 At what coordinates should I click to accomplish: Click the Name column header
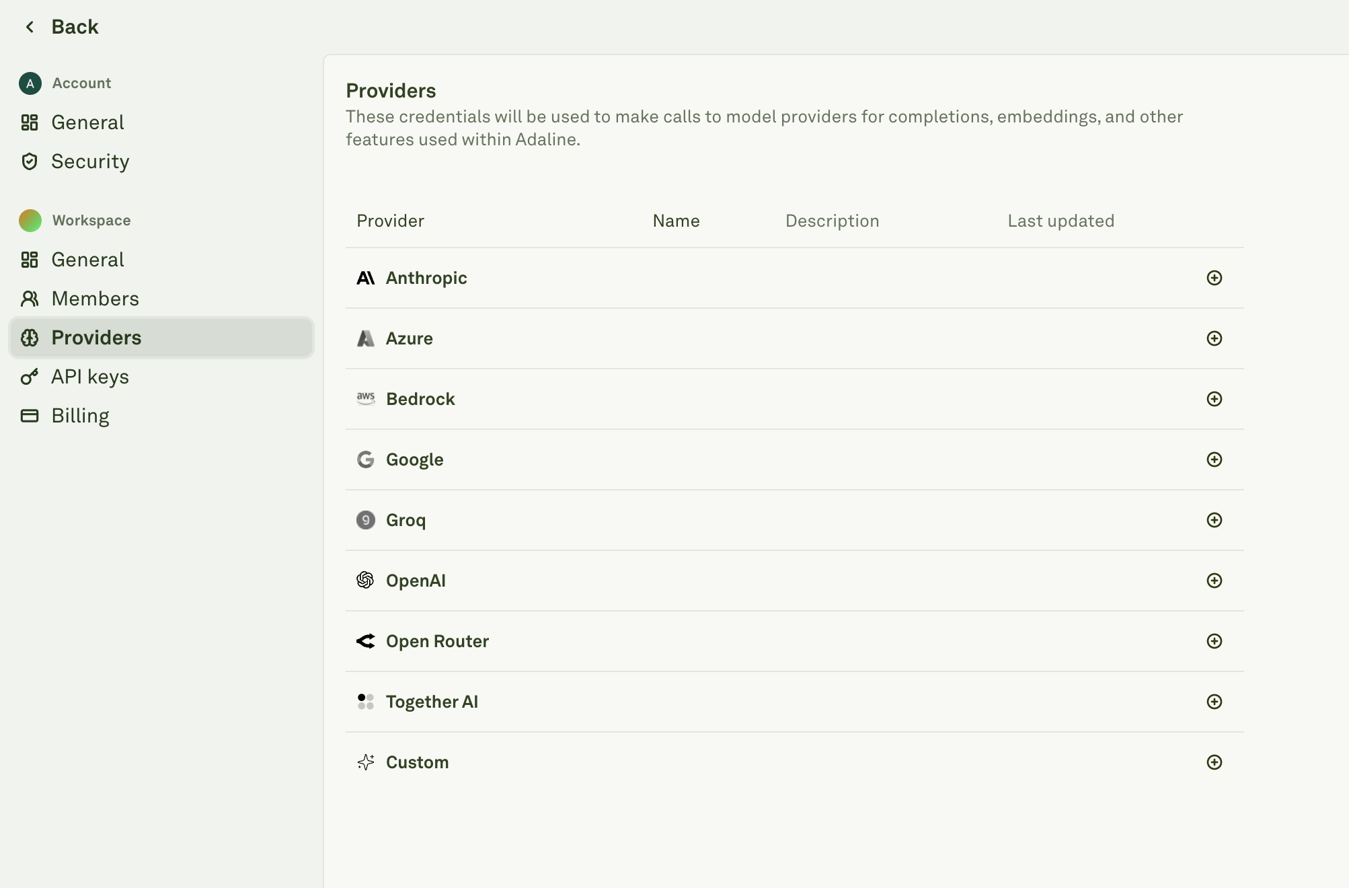[676, 221]
